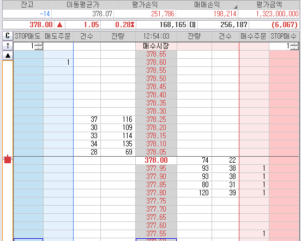Click the 매수시장 market buy cell

click(156, 46)
